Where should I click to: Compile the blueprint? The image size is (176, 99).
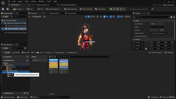click(x=17, y=9)
